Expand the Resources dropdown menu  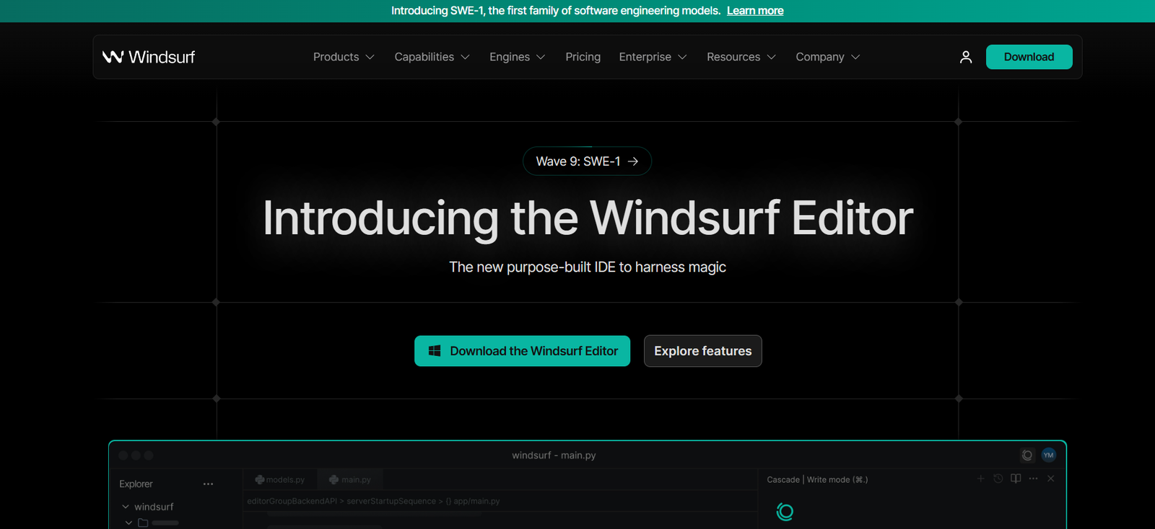(x=741, y=57)
